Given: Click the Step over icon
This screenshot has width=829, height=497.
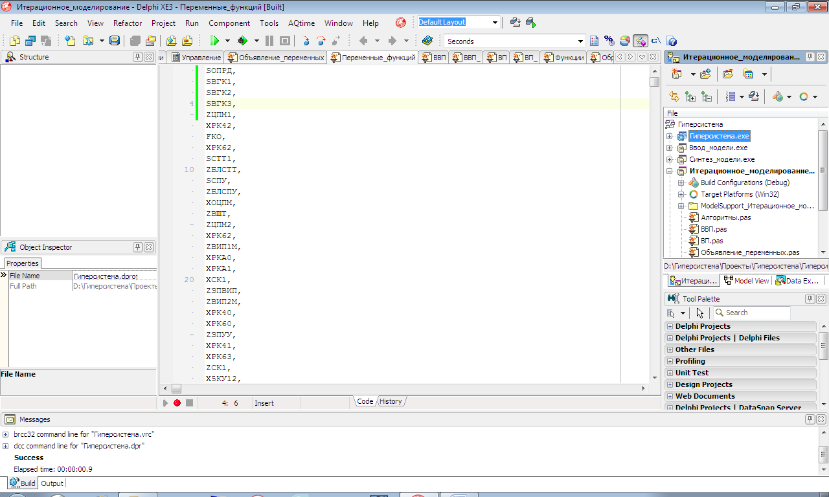Looking at the screenshot, I should [321, 41].
